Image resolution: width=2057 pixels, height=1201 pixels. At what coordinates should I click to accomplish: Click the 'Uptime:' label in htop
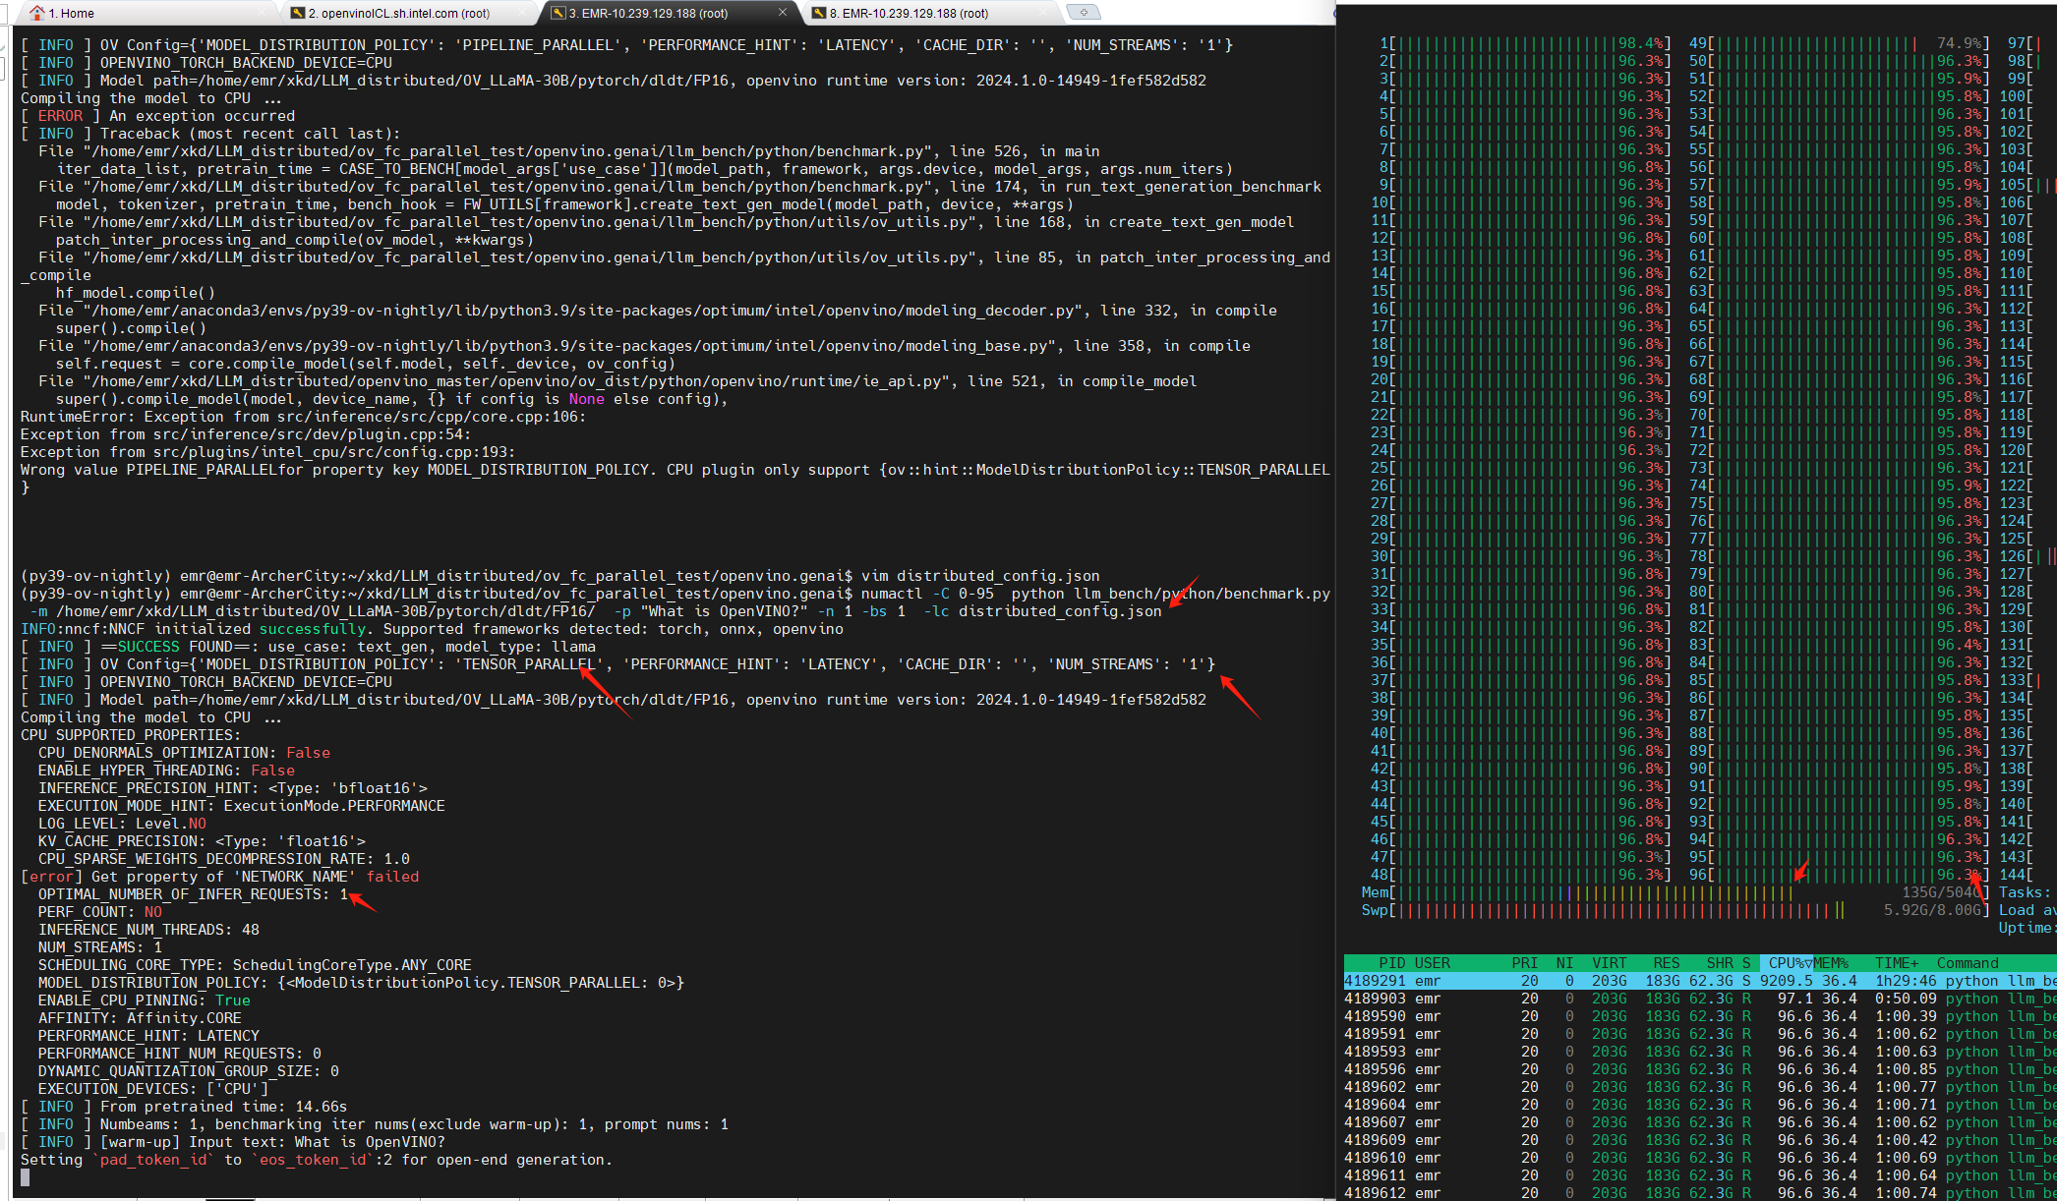click(2027, 928)
